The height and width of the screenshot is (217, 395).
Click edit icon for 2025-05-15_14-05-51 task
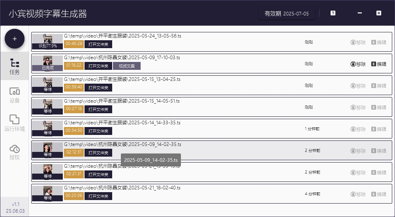point(378,107)
